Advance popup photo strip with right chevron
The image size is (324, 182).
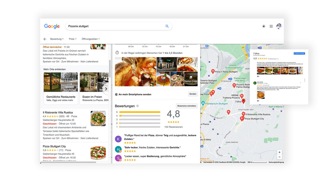point(302,71)
